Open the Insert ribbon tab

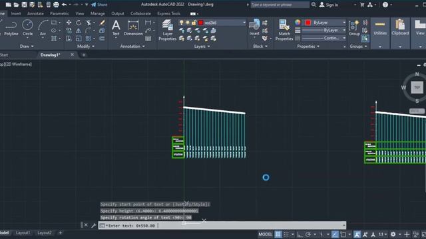(16, 13)
